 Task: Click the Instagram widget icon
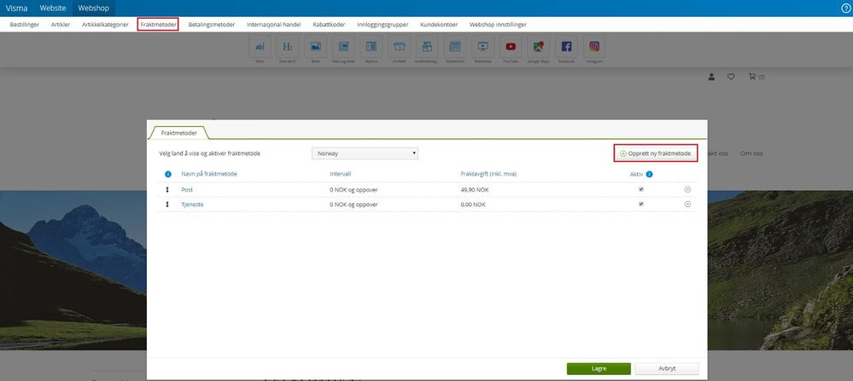click(594, 47)
